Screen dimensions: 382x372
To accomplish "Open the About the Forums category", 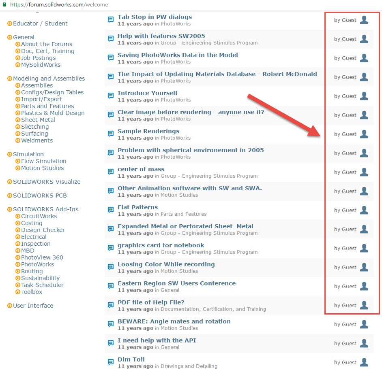I will [47, 44].
